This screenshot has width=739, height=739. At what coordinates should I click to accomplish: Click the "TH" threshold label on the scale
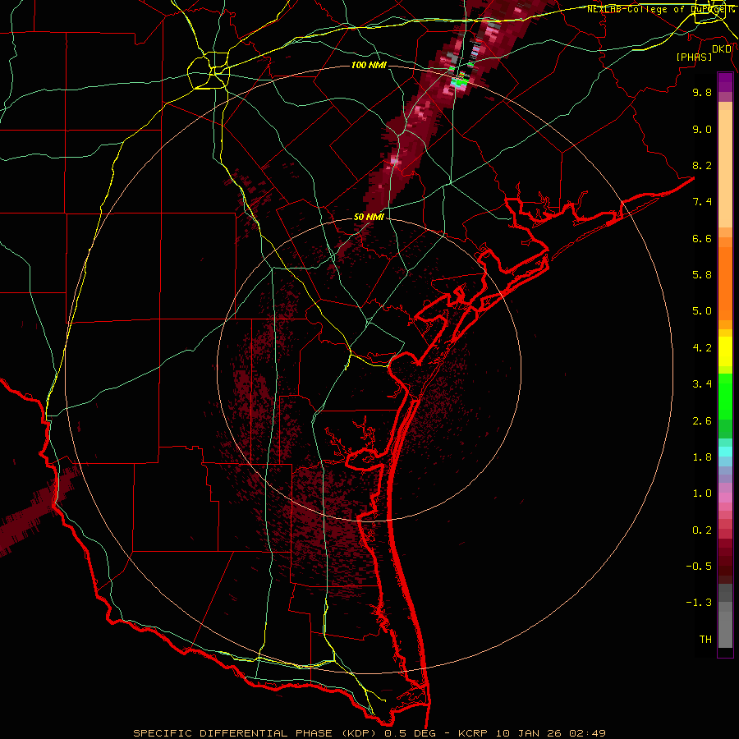click(x=705, y=640)
